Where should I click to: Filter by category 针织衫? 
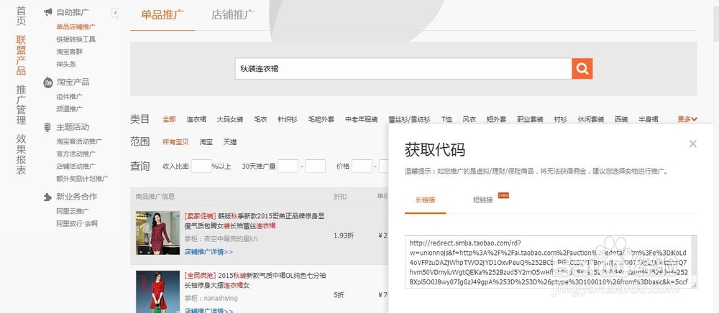click(288, 119)
